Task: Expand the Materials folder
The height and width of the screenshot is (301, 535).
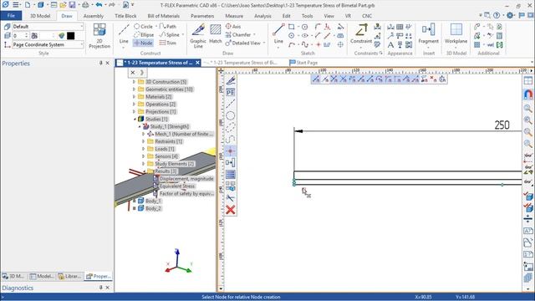Action: pos(134,97)
